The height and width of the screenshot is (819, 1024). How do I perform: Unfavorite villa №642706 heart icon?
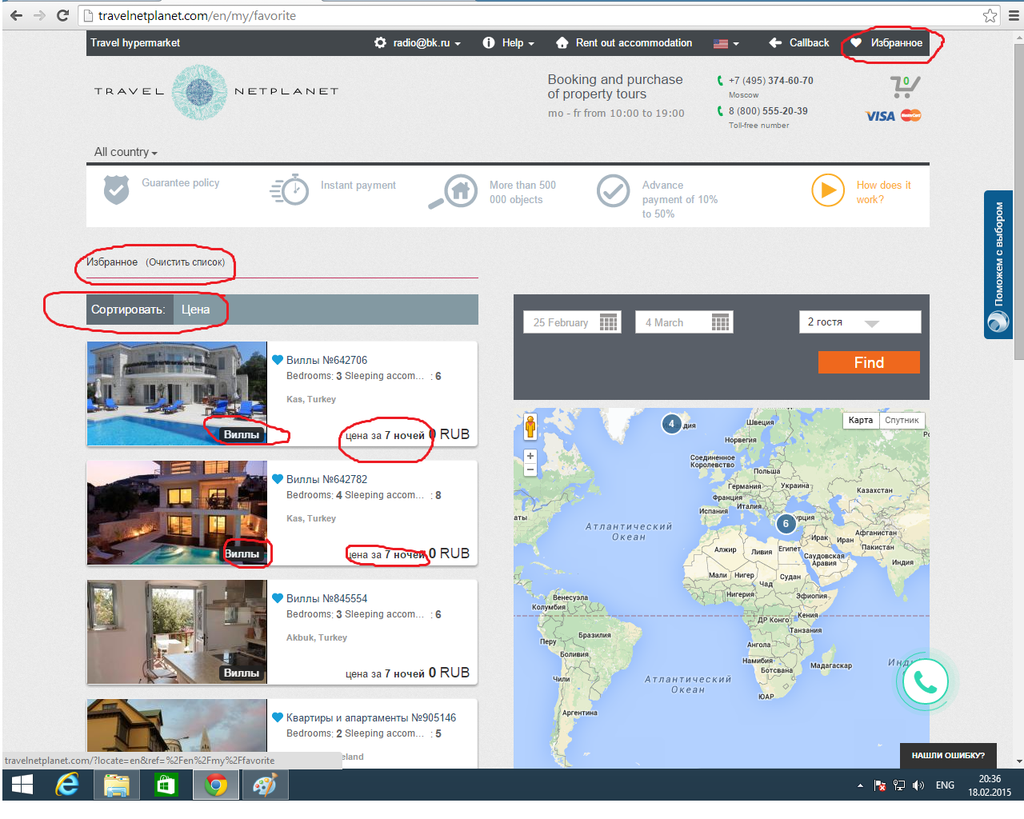(278, 360)
